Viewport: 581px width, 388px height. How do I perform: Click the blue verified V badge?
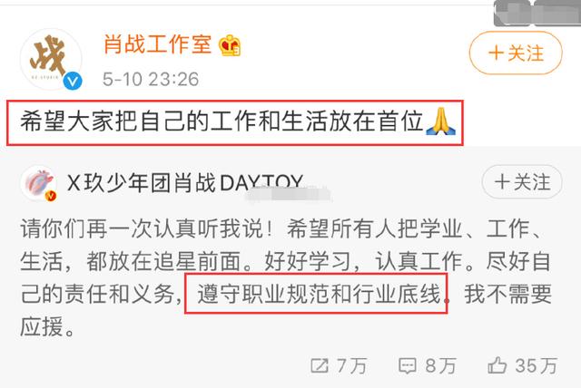click(x=73, y=81)
